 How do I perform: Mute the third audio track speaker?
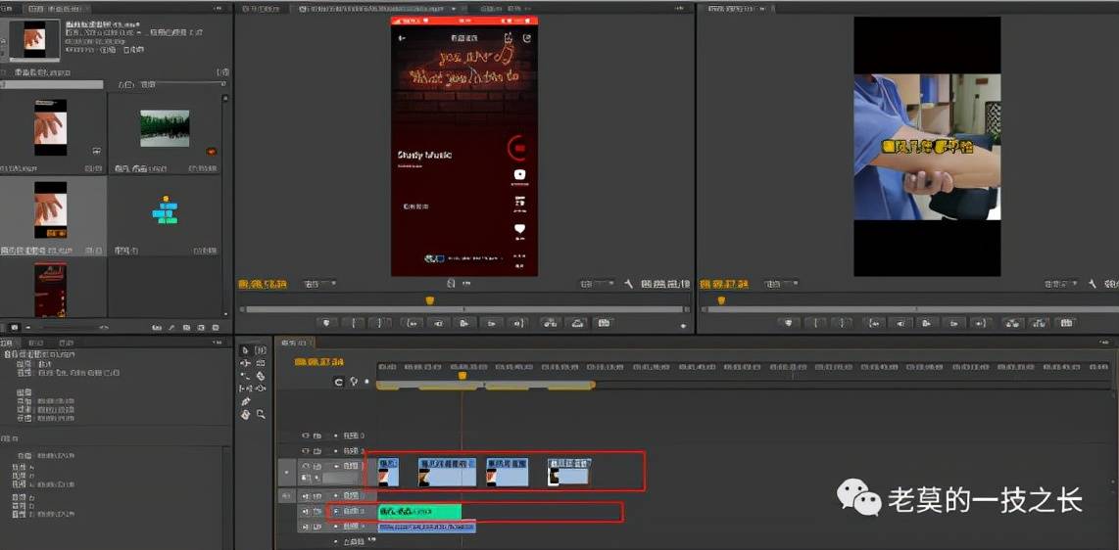point(306,527)
